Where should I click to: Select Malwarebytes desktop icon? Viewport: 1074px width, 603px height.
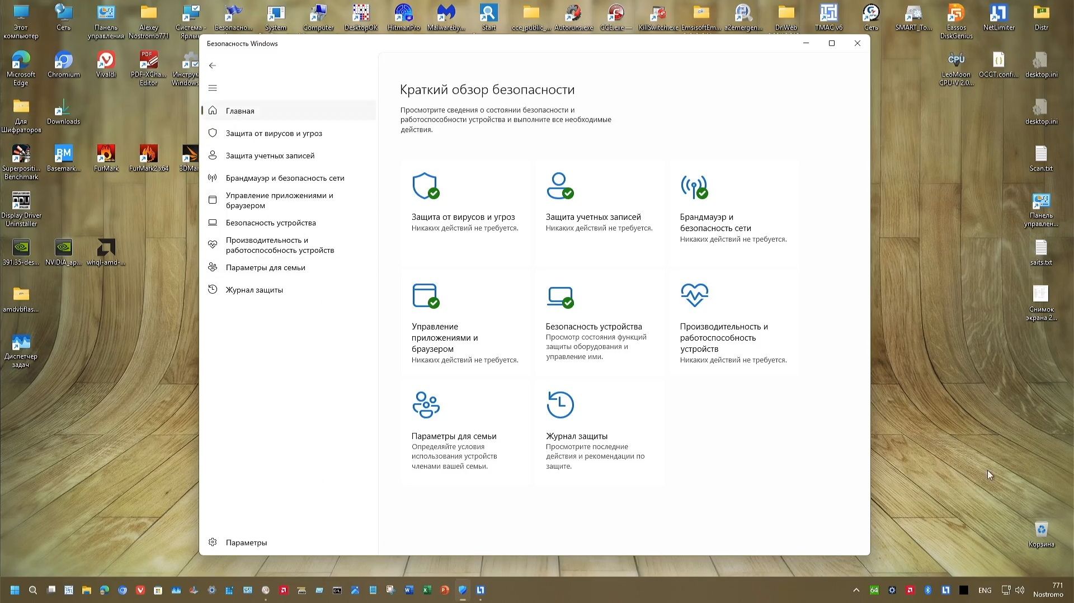pyautogui.click(x=446, y=18)
